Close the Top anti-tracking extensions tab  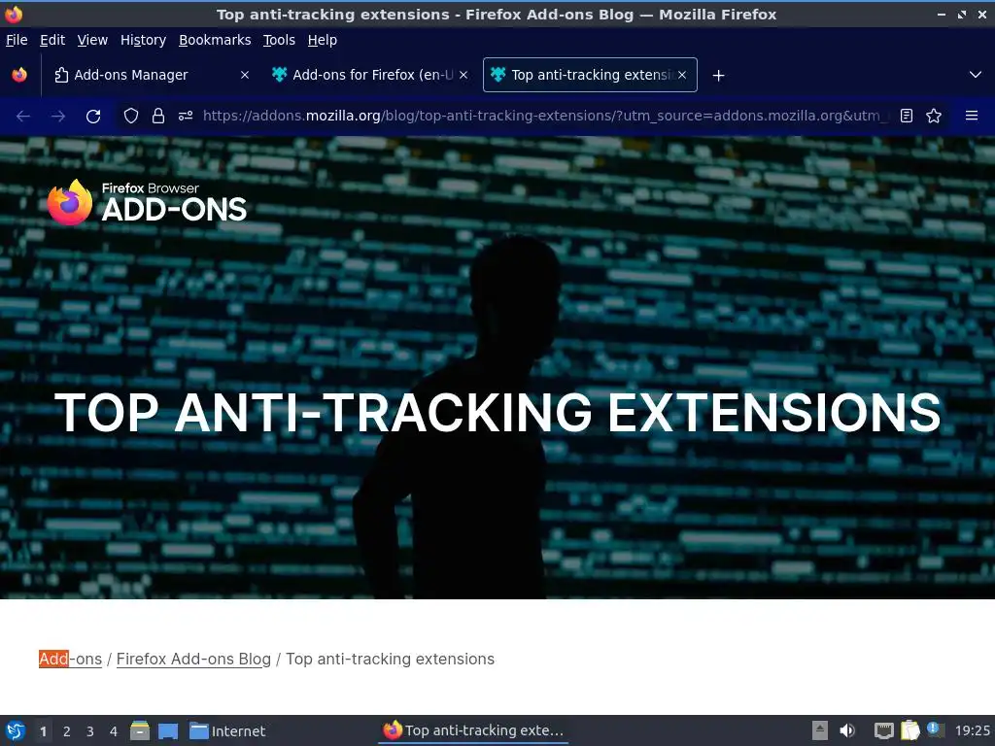[682, 75]
